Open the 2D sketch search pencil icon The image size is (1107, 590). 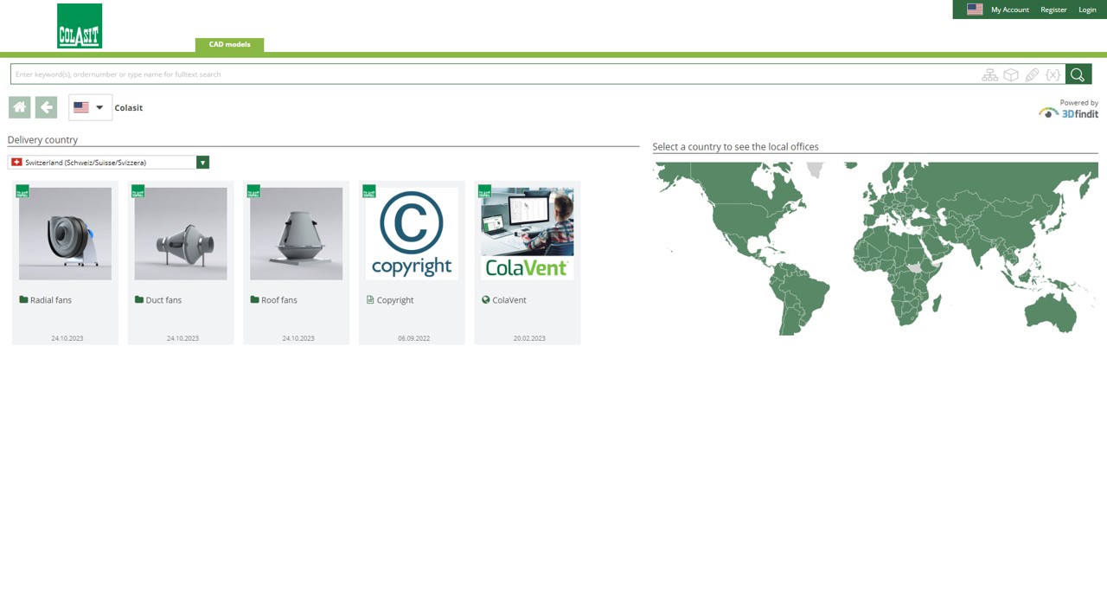[x=1032, y=74]
